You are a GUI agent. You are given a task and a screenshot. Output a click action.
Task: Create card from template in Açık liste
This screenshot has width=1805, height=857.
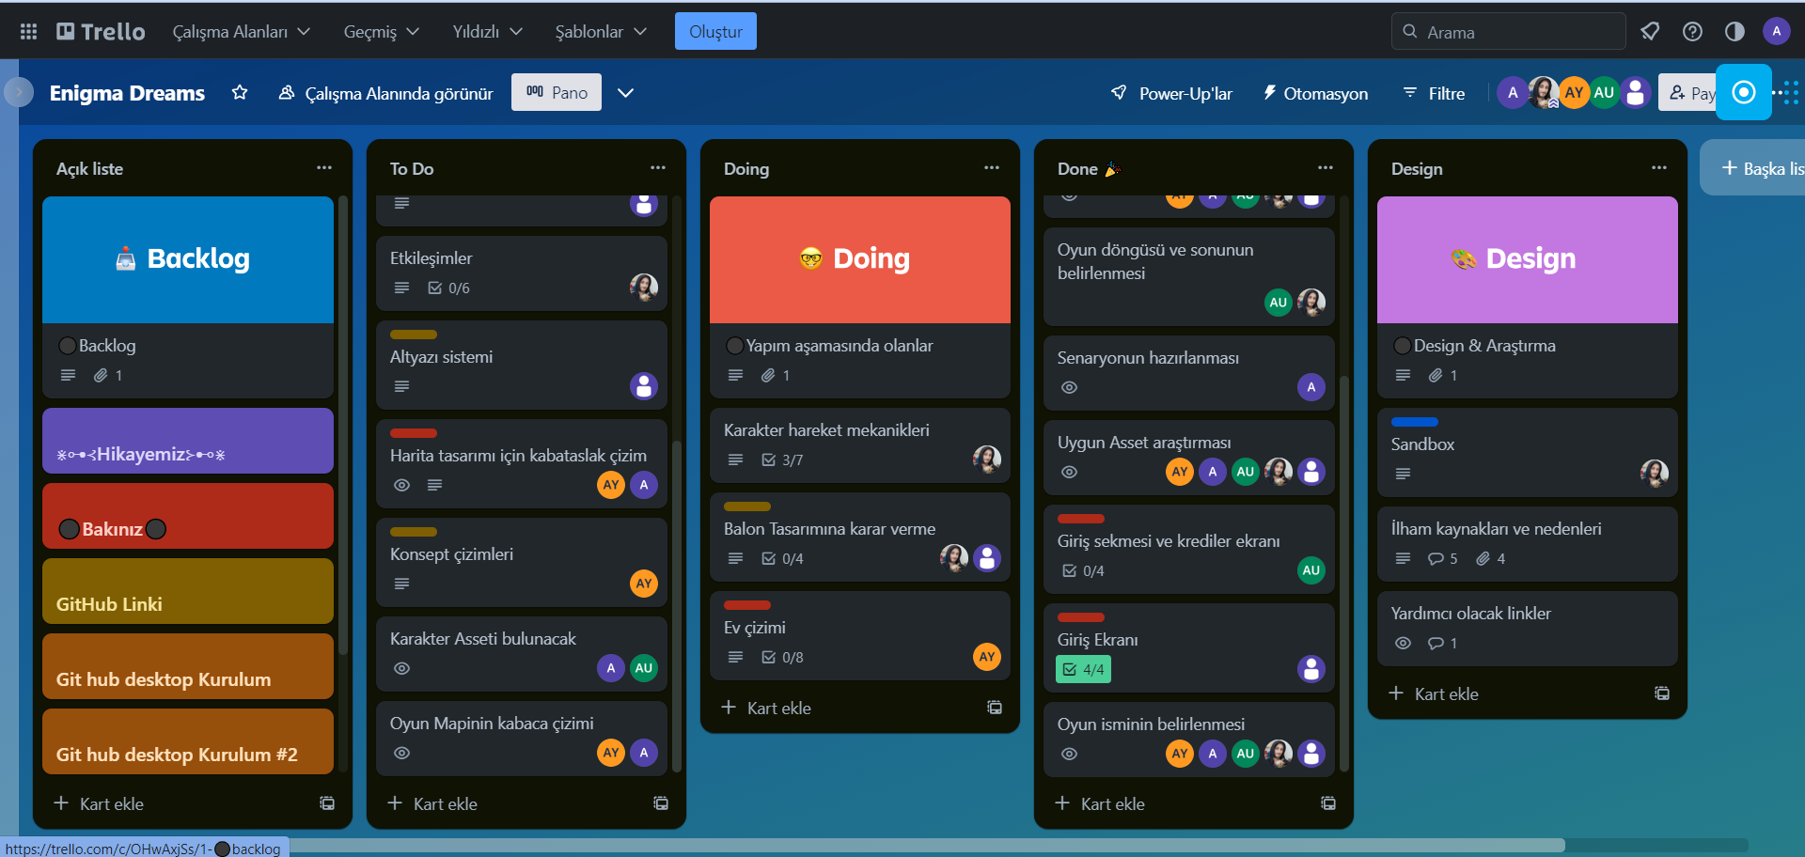326,803
